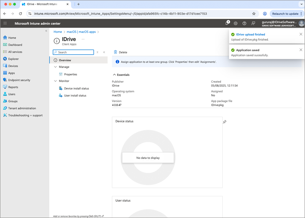Screen dimensions: 305x218
Task: Collapse the Manage section
Action: click(x=55, y=67)
